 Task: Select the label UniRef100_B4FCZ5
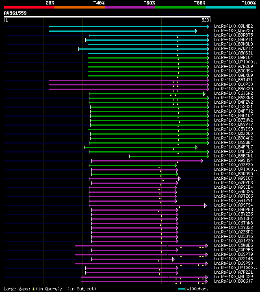(233, 151)
